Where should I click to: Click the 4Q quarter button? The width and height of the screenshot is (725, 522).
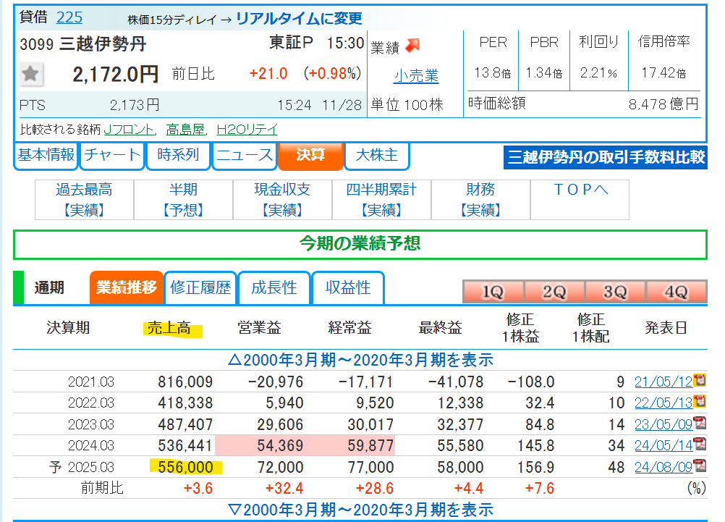[676, 292]
